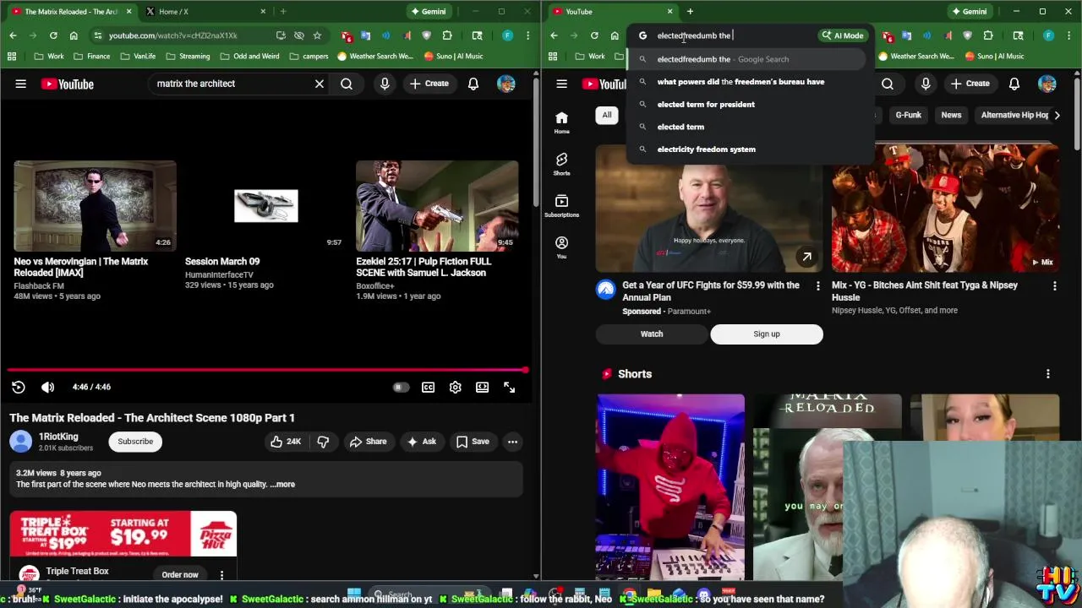
Task: Select the G-Funk filter chip
Action: (909, 115)
